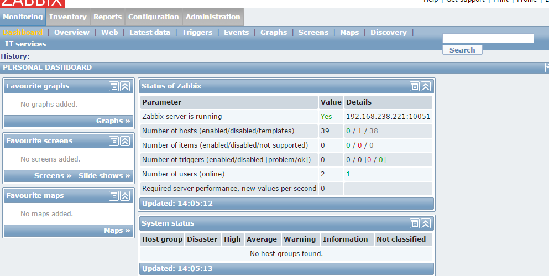Click the Warning column header
Viewport: 549px width, 276px height.
[x=301, y=239]
